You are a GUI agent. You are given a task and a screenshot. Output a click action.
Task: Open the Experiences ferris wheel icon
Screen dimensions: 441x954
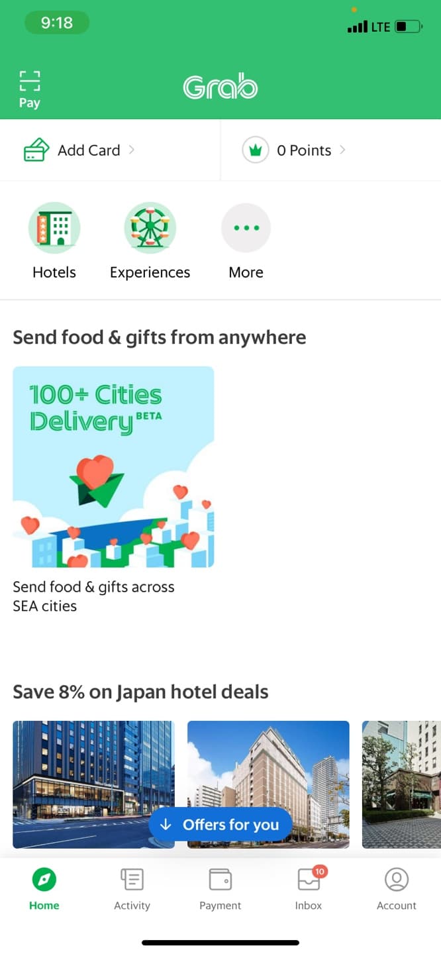(x=150, y=228)
